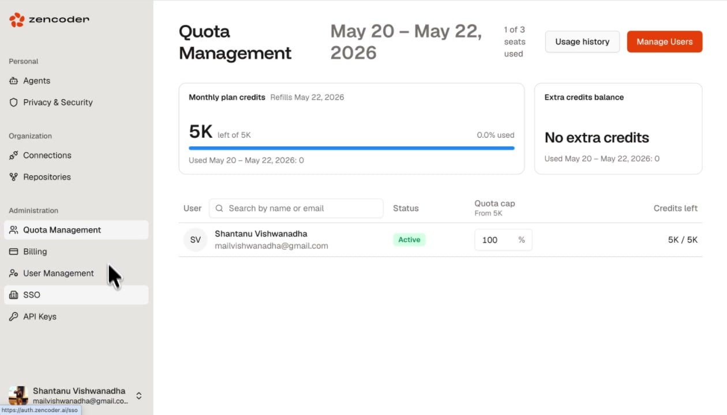727x415 pixels.
Task: Click the Zencoder logo icon
Action: click(17, 20)
